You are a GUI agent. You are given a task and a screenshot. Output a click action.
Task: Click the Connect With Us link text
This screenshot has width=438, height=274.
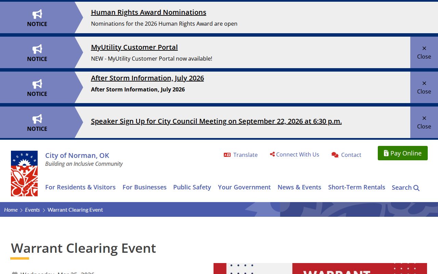298,154
